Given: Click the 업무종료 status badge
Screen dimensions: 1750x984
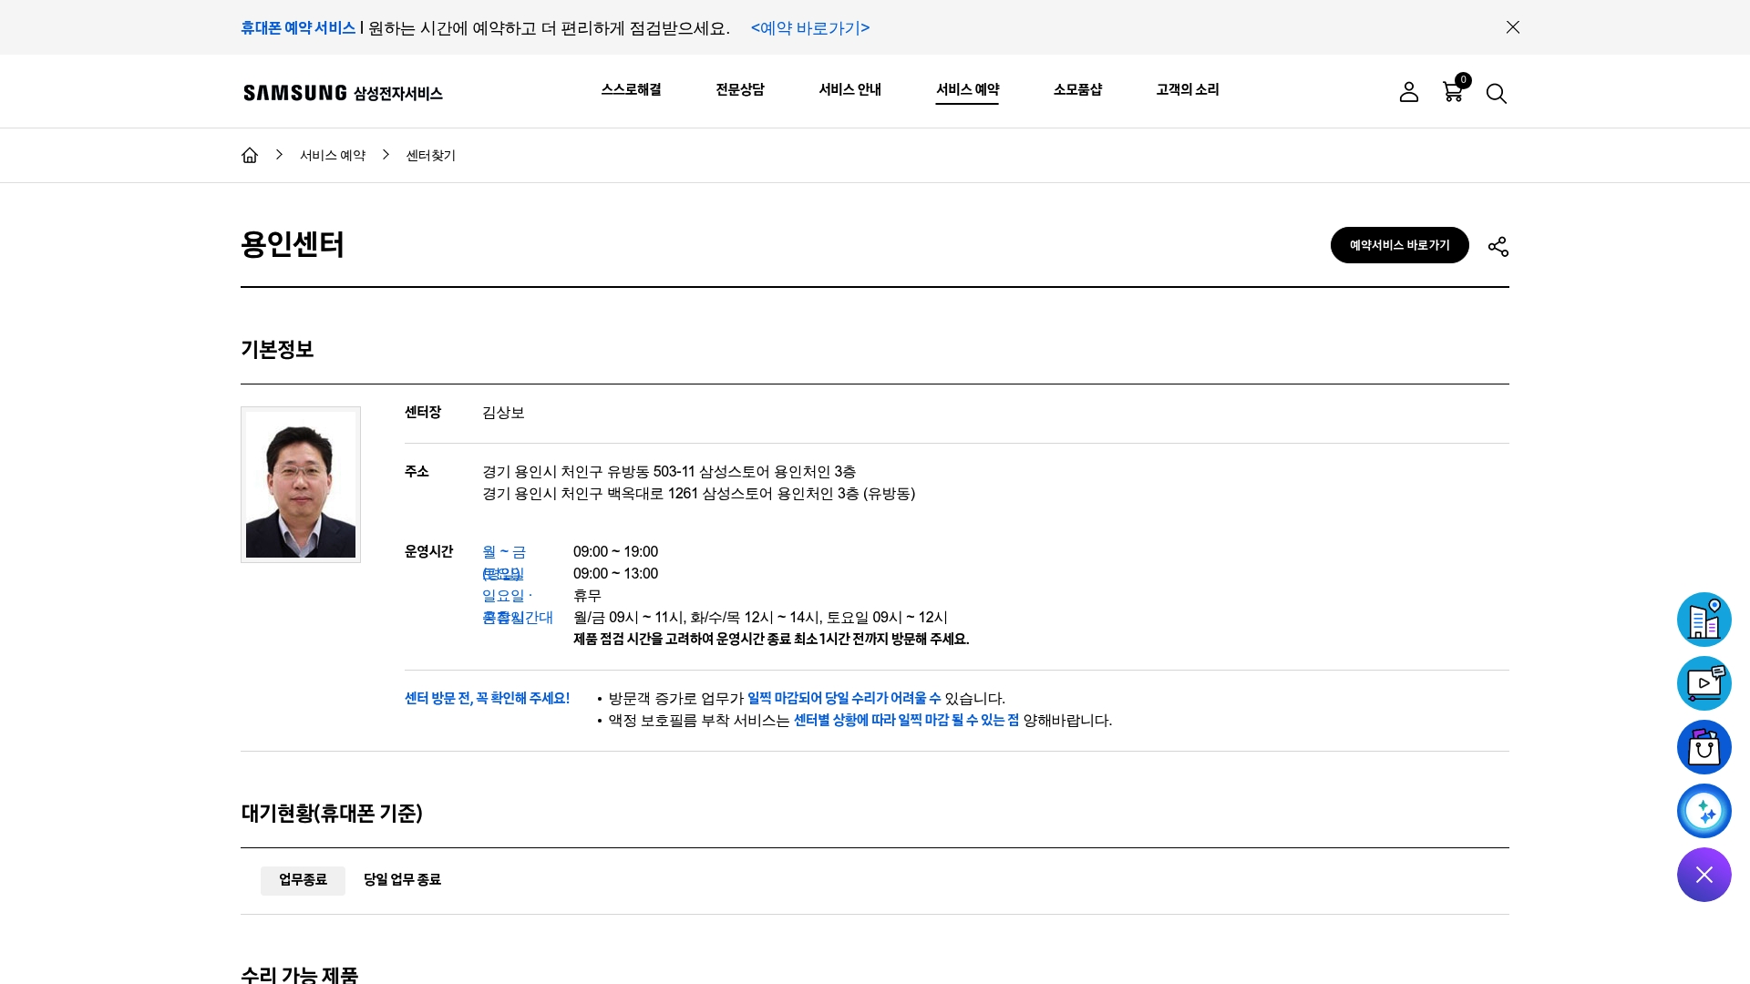Looking at the screenshot, I should tap(303, 880).
